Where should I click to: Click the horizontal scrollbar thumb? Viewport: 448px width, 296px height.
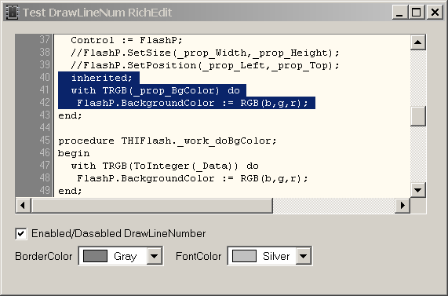(152, 205)
